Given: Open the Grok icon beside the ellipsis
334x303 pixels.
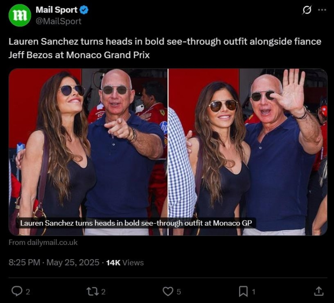Looking at the screenshot, I should tap(307, 10).
